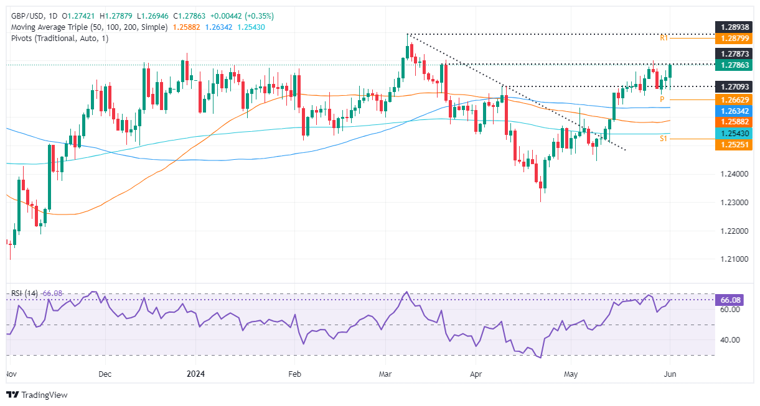This screenshot has height=406, width=760.
Task: Click the RSI (14) indicator label
Action: pos(23,293)
